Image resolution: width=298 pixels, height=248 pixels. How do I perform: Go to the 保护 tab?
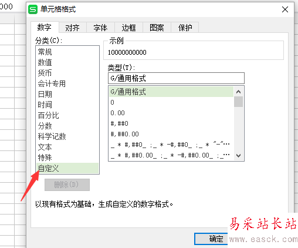[185, 28]
